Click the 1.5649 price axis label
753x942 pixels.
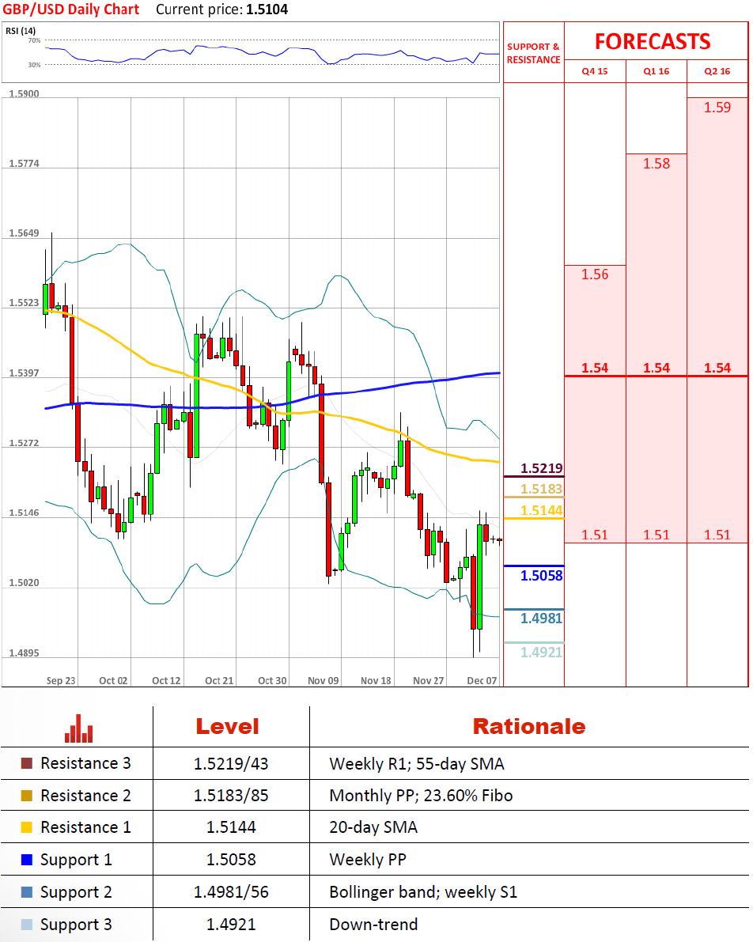pos(24,233)
